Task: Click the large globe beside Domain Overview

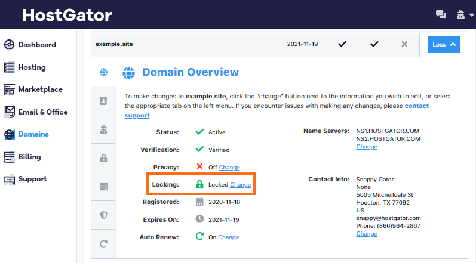Action: coord(129,73)
